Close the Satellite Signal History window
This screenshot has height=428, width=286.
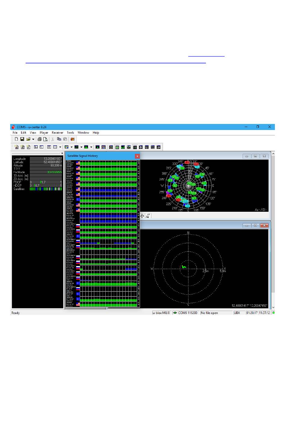pyautogui.click(x=137, y=156)
